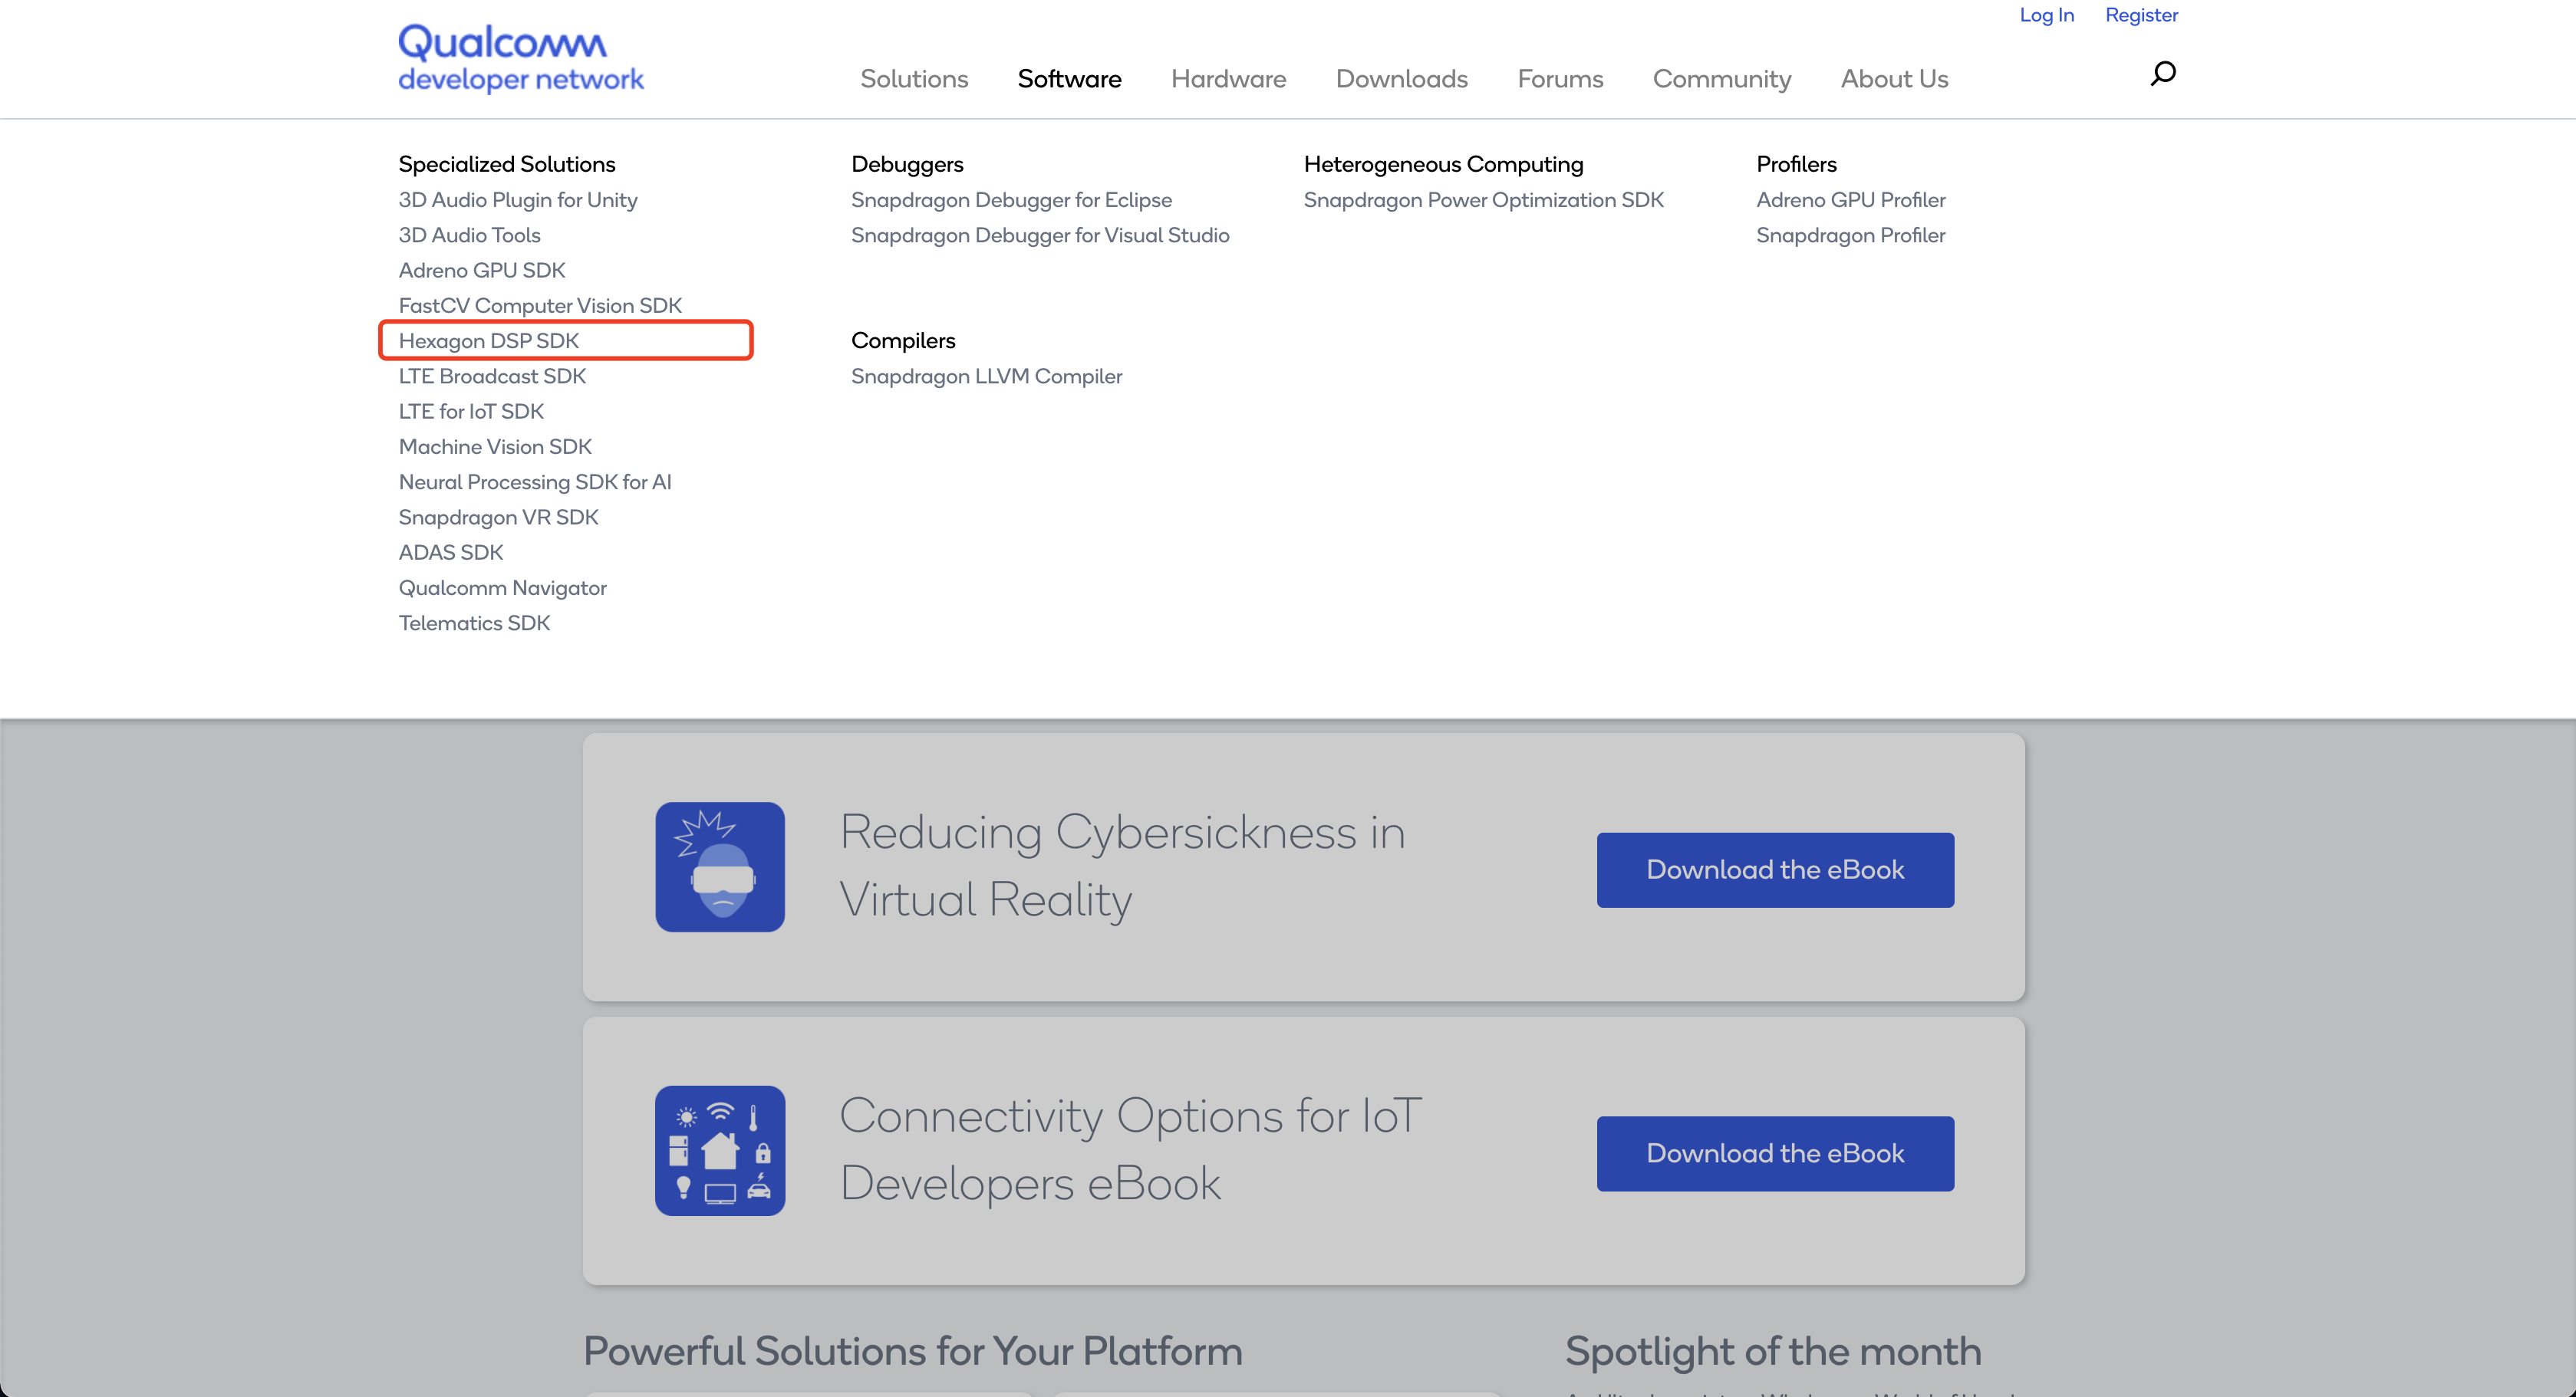Download the IoT Connectivity eBook
This screenshot has height=1397, width=2576.
coord(1774,1153)
